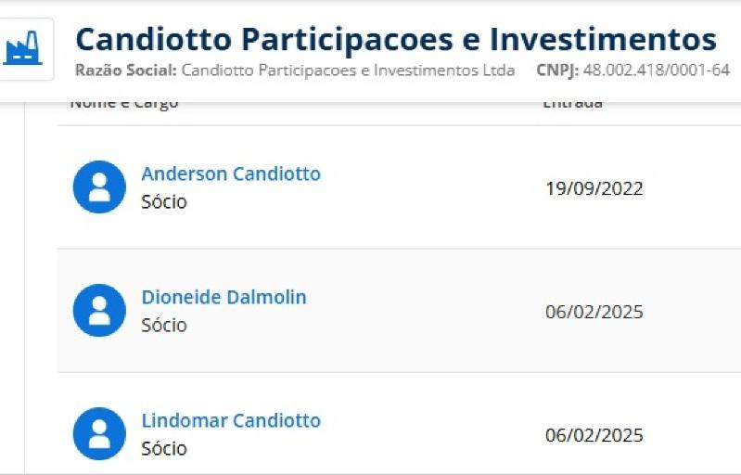Click Lindomar Candiotto's profile avatar icon
This screenshot has height=475, width=741.
pos(99,433)
